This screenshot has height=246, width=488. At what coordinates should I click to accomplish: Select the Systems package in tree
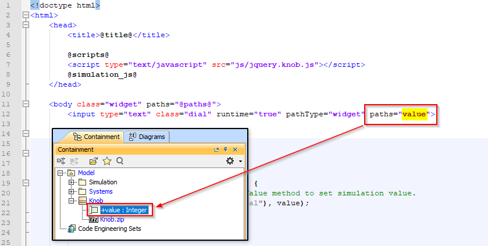[101, 191]
